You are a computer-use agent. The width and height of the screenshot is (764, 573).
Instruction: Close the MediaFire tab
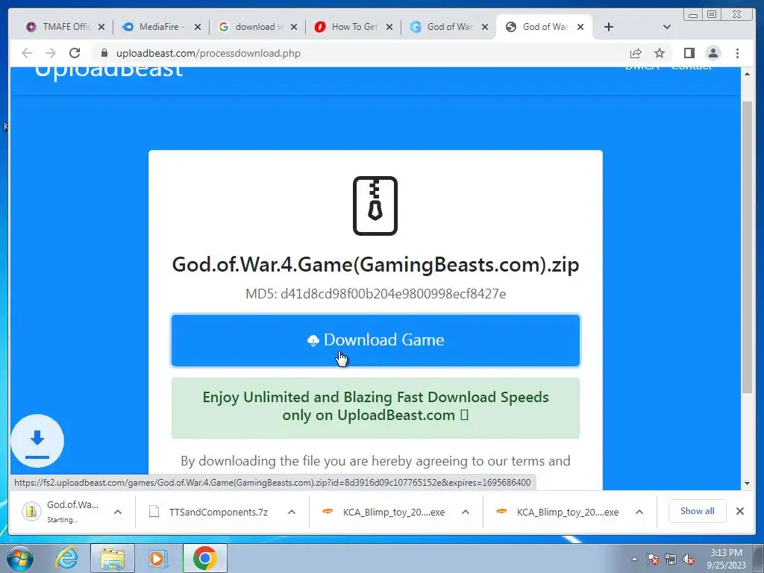pyautogui.click(x=197, y=27)
